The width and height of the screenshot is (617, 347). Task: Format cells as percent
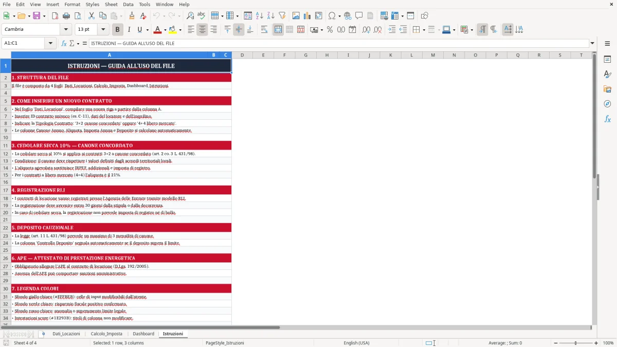coord(330,30)
